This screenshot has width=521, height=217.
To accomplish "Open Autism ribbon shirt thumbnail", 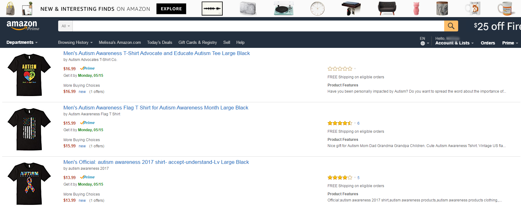I will [29, 183].
